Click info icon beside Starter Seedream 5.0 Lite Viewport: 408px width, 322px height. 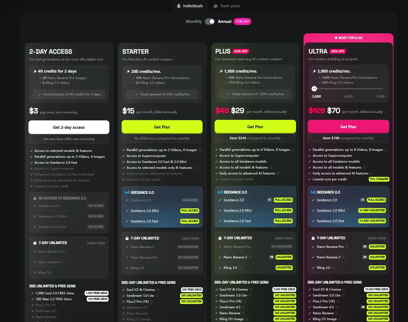pos(157,296)
